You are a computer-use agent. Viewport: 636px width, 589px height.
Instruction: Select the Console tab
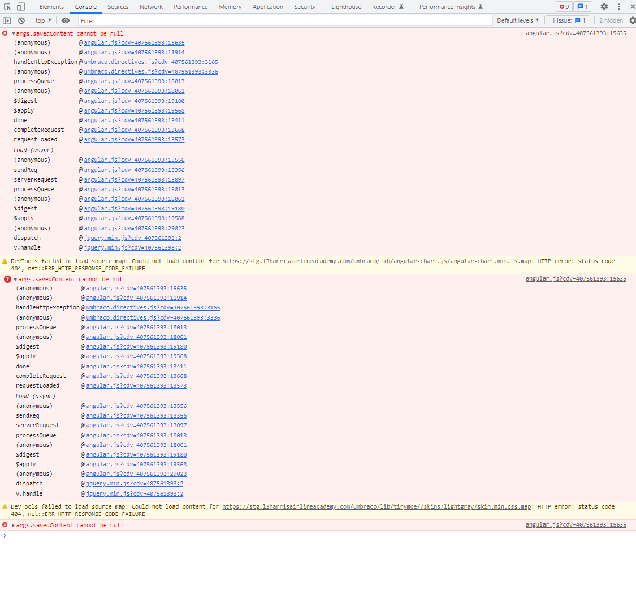85,7
